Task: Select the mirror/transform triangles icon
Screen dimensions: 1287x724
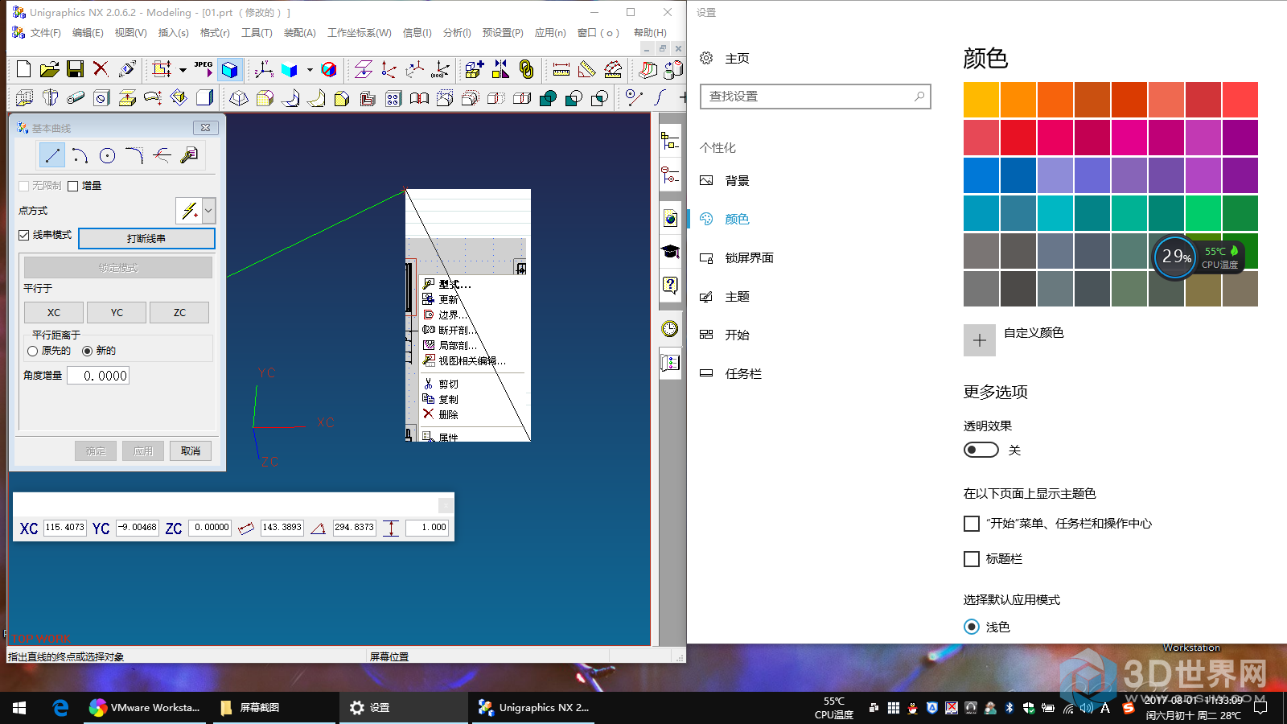Action: (x=500, y=70)
